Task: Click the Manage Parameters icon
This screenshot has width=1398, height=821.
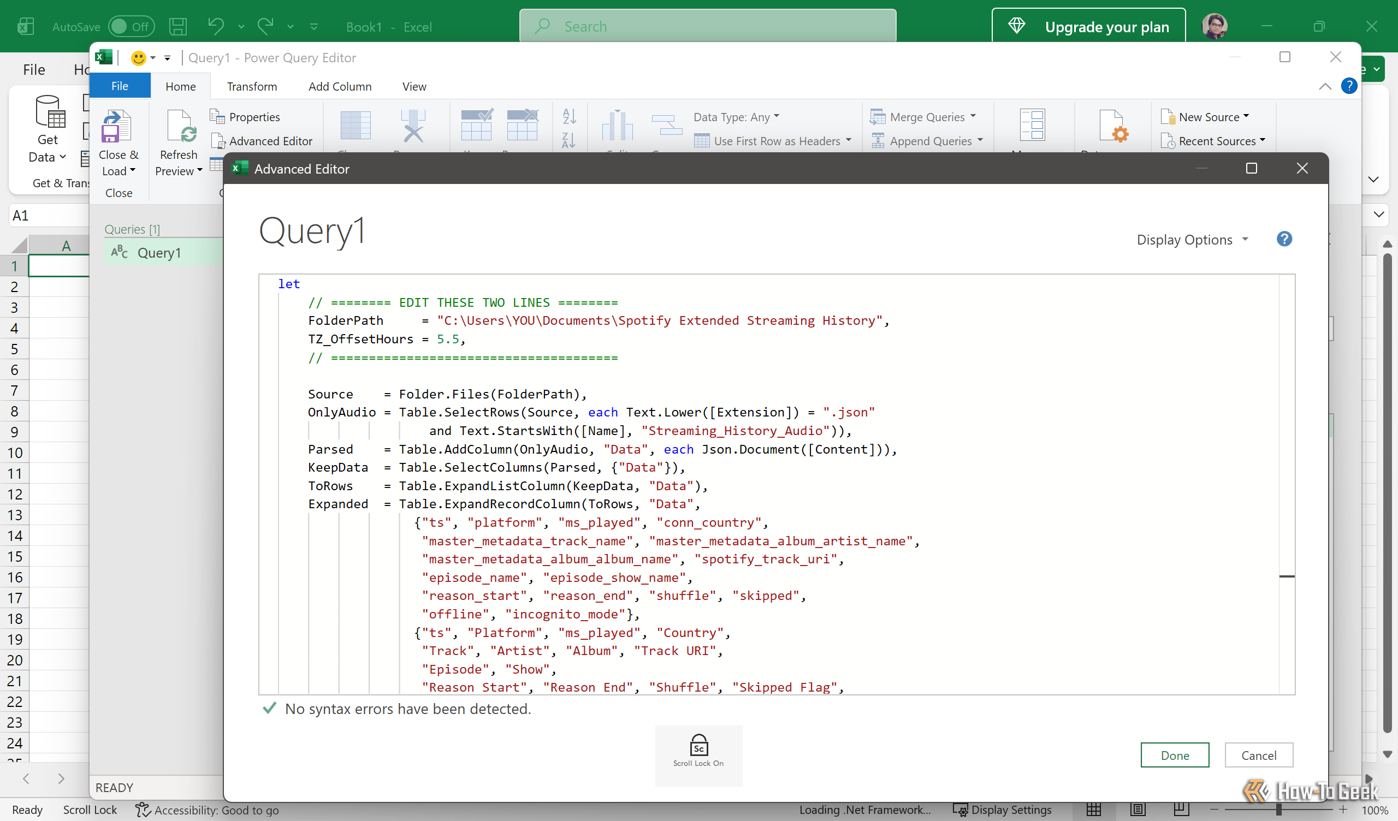Action: pos(1033,125)
